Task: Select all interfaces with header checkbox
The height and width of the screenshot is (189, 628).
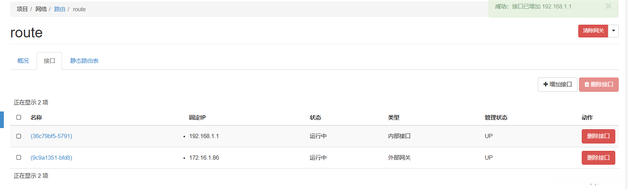Action: (x=19, y=117)
